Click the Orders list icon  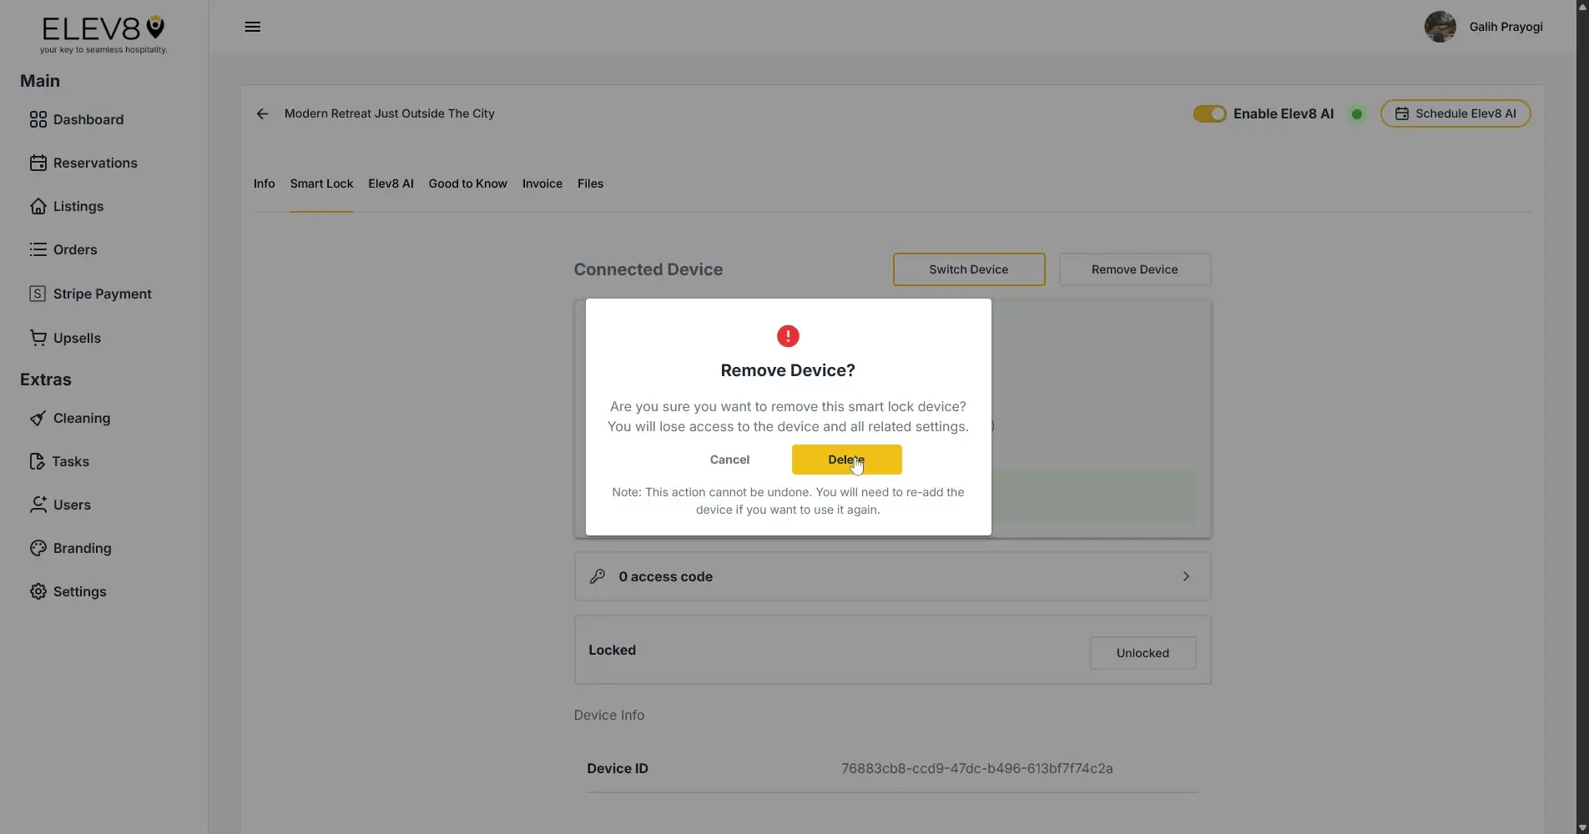(38, 249)
